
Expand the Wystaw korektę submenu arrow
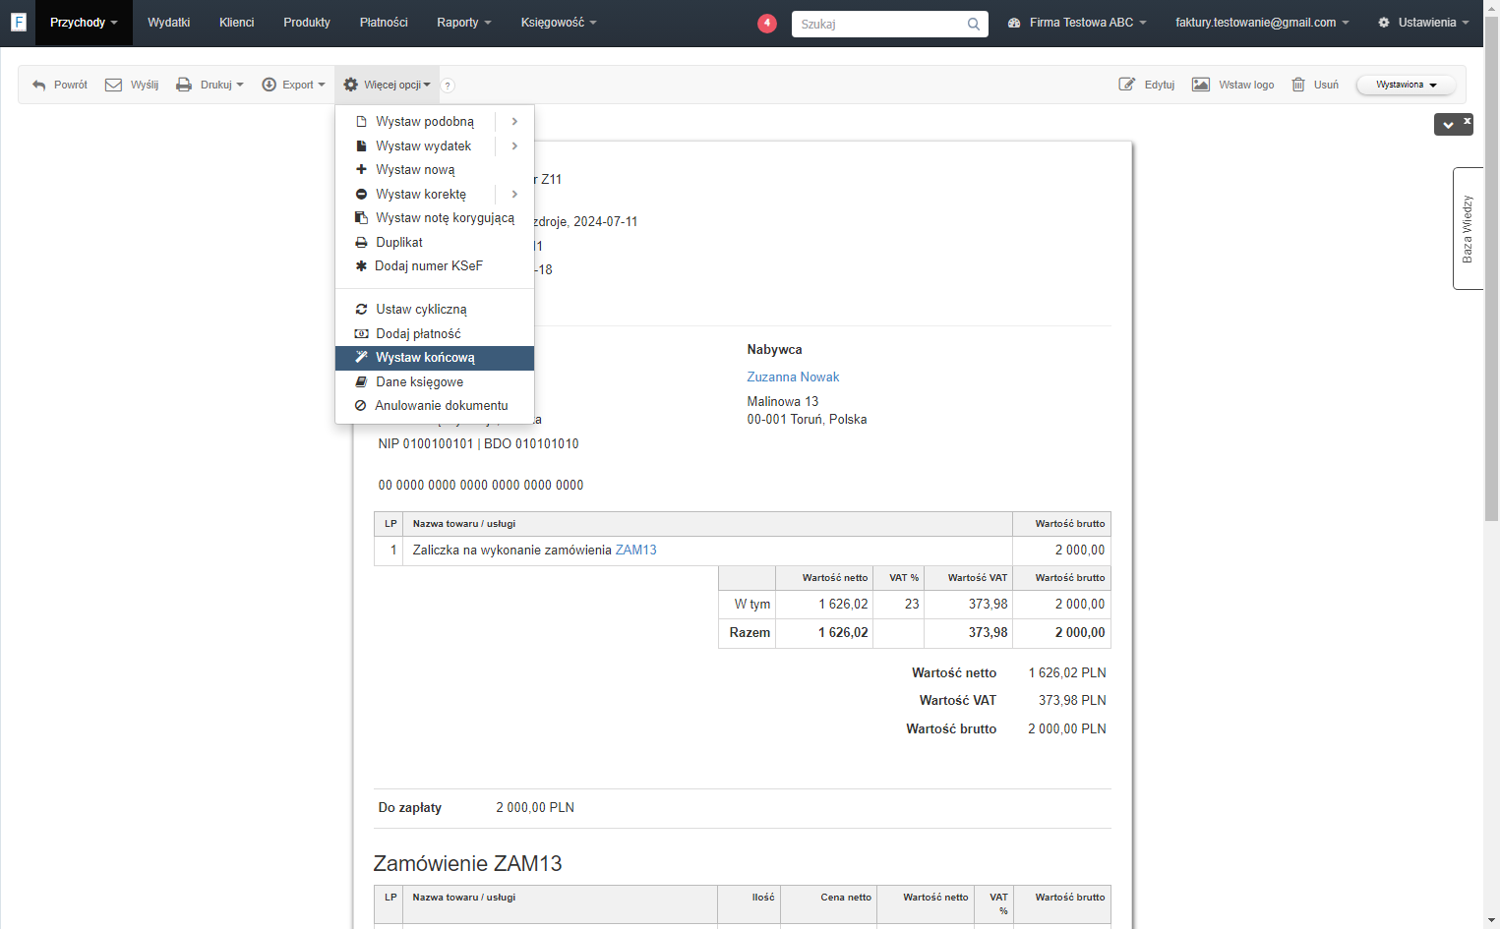514,194
